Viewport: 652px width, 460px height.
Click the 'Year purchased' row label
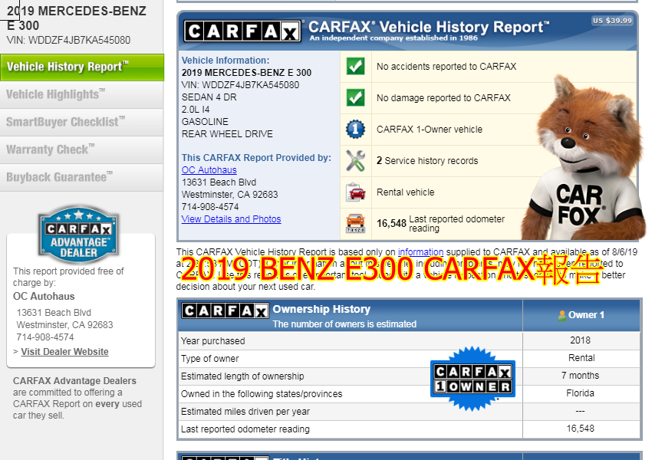[x=213, y=341]
